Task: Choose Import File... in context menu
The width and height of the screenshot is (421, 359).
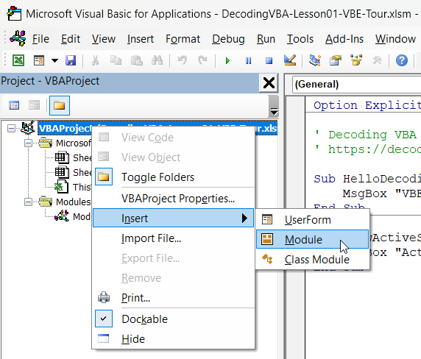Action: pyautogui.click(x=174, y=238)
